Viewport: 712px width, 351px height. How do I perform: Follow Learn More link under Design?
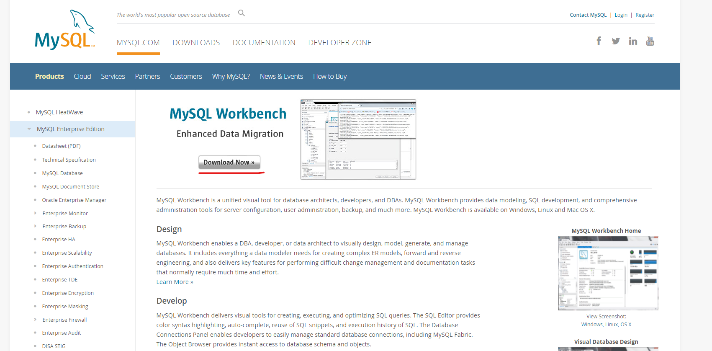175,282
